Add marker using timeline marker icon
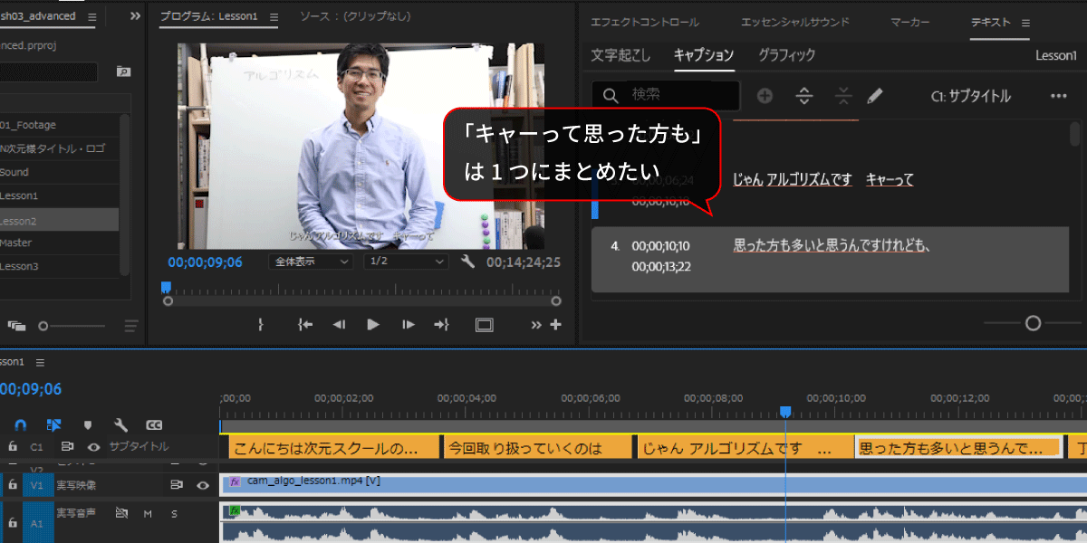 point(87,424)
